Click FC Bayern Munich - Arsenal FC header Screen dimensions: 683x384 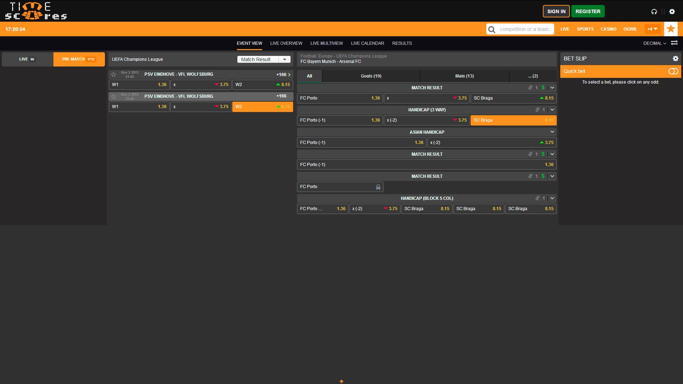click(x=330, y=62)
